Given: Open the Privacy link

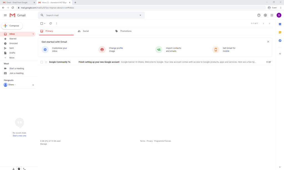Looking at the screenshot, I should pos(149,141).
